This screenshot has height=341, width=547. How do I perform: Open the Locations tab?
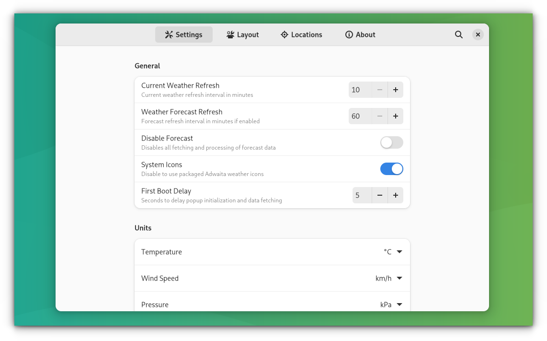(x=301, y=35)
